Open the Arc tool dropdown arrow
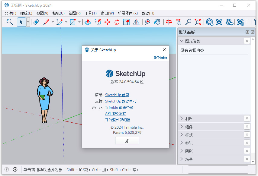Screen dimensions: 258x176 (66, 22)
